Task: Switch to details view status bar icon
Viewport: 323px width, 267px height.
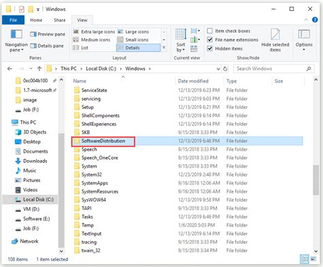Action: 305,259
